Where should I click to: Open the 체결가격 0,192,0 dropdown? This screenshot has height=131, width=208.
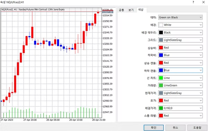pyautogui.click(x=180, y=108)
